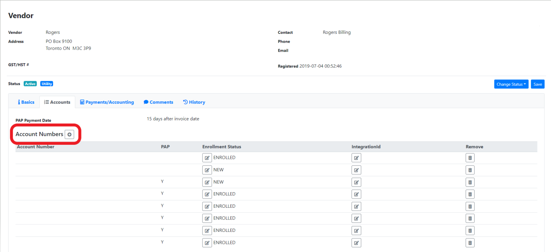This screenshot has height=252, width=551.
Task: Edit IntegrationId of ENROLLED row without PAP
Action: [356, 158]
